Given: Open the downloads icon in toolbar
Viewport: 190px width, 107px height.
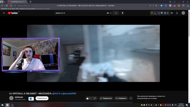Looking at the screenshot, I should (188, 6).
